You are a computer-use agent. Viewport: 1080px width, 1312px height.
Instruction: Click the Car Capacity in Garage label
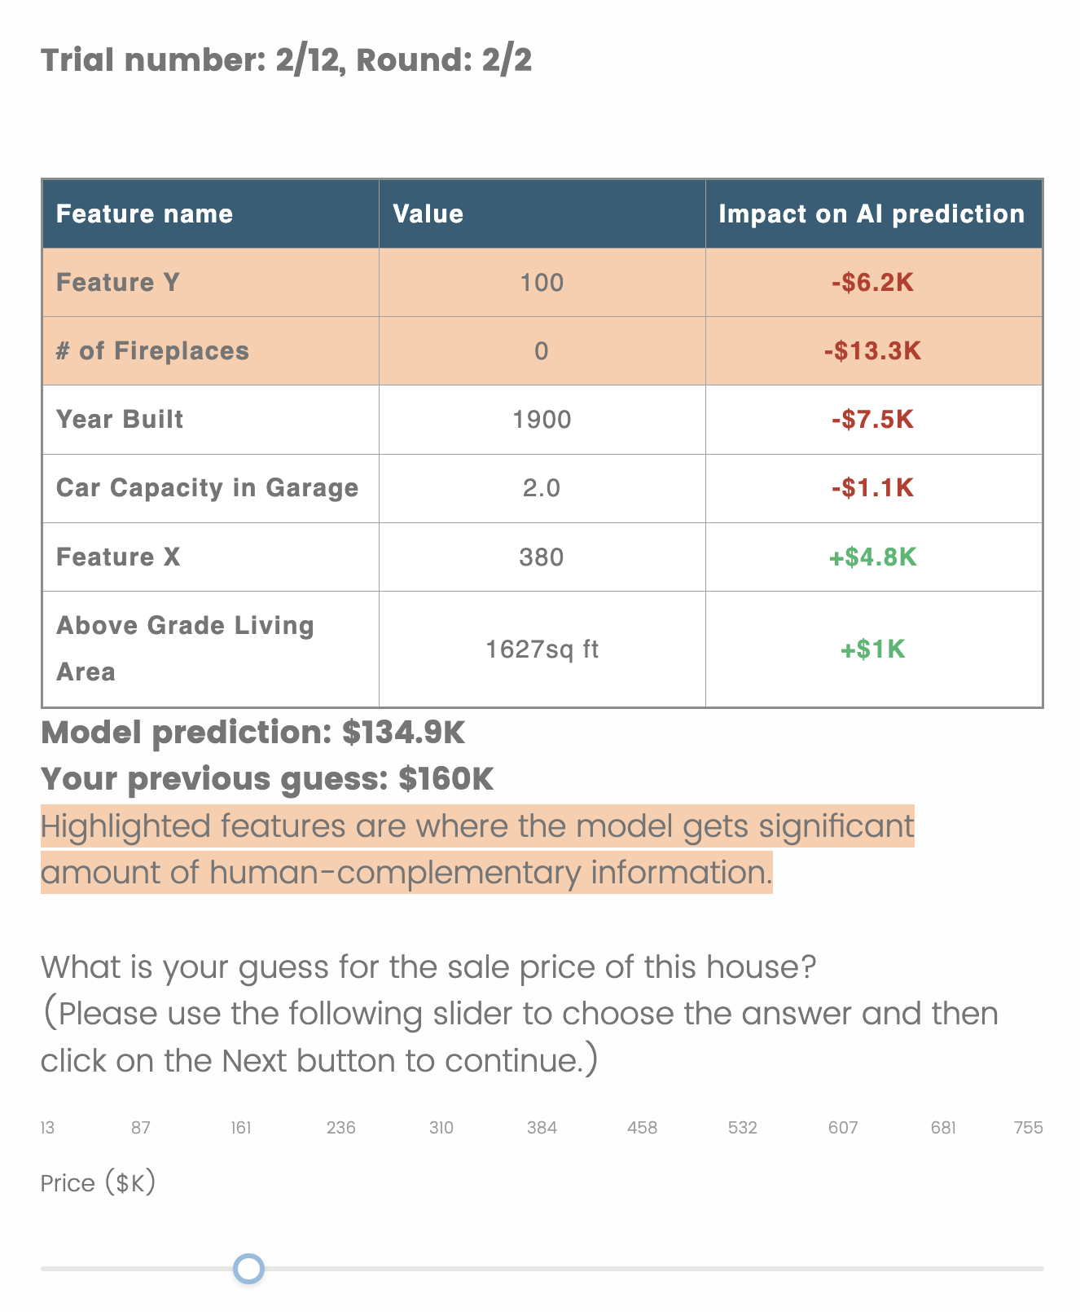click(x=207, y=488)
